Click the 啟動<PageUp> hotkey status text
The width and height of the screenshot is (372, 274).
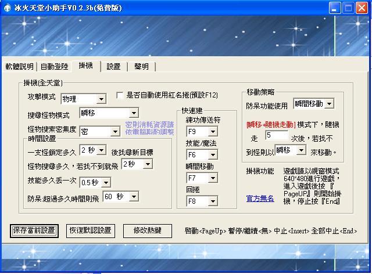205,230
